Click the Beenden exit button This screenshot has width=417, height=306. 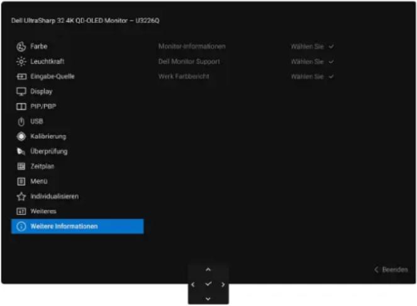pos(391,270)
